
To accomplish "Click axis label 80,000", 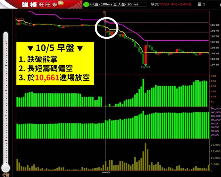I will coord(215,123).
